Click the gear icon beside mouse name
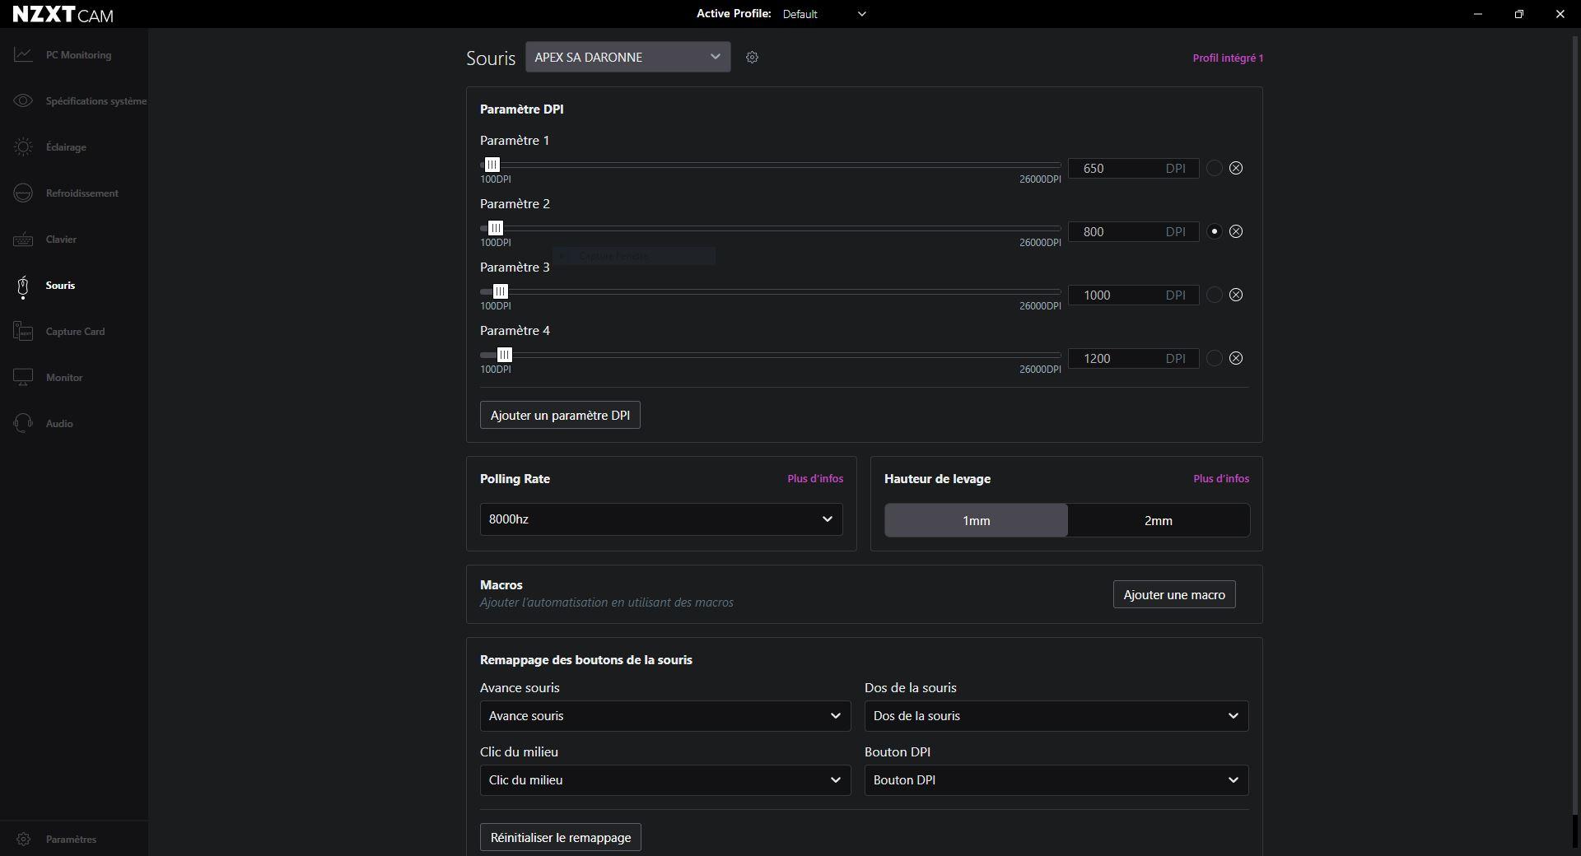This screenshot has width=1581, height=856. (x=752, y=58)
